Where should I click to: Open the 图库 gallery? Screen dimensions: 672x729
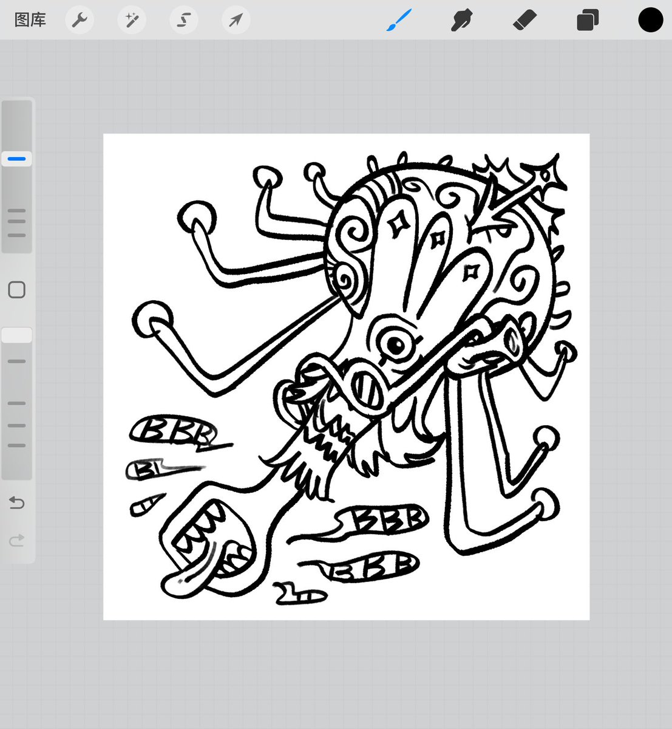pyautogui.click(x=30, y=20)
